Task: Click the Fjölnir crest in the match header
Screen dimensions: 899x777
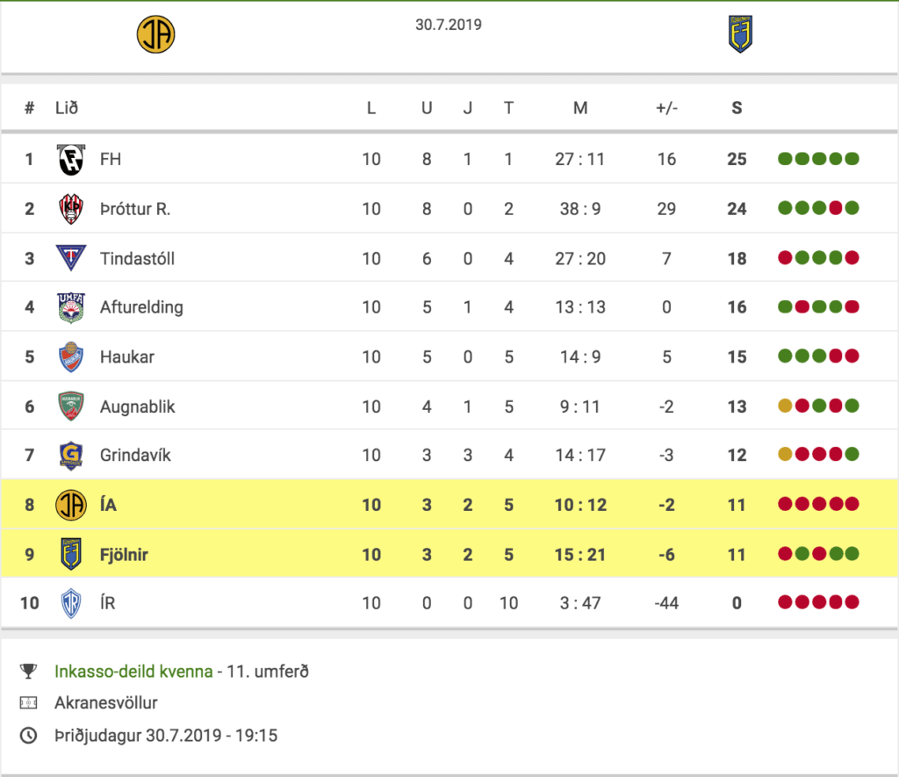Action: [740, 34]
